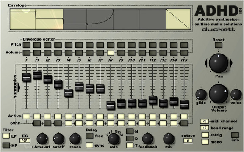Image resolution: width=244 pixels, height=152 pixels.
Task: Click the info button
Action: (235, 135)
